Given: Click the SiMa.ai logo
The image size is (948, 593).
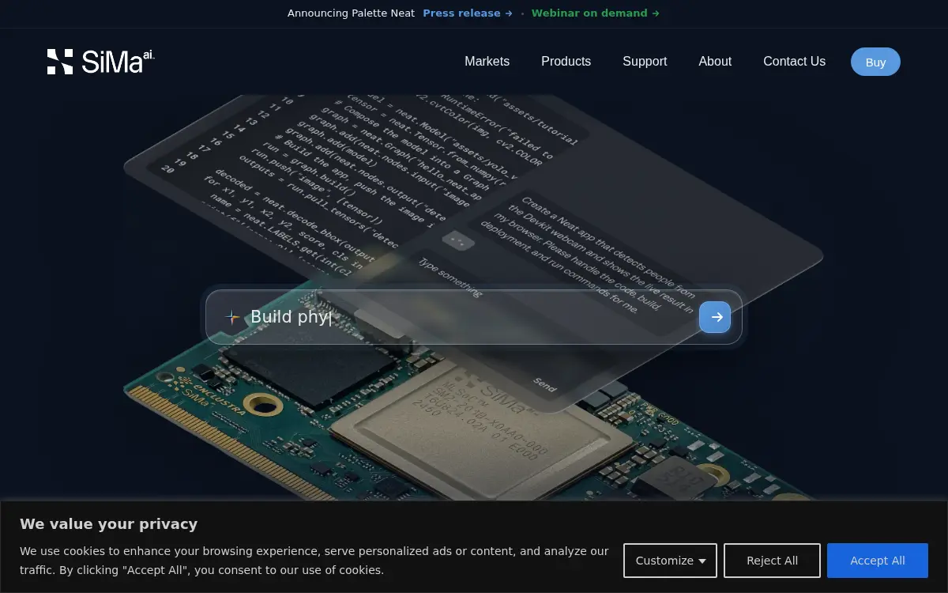Looking at the screenshot, I should click(100, 62).
